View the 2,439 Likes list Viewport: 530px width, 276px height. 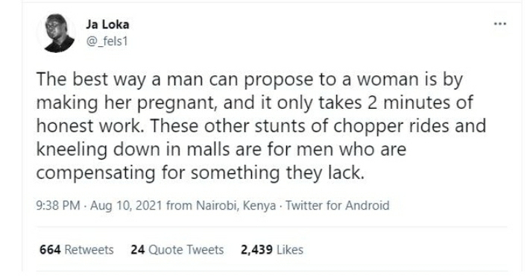[x=272, y=250]
